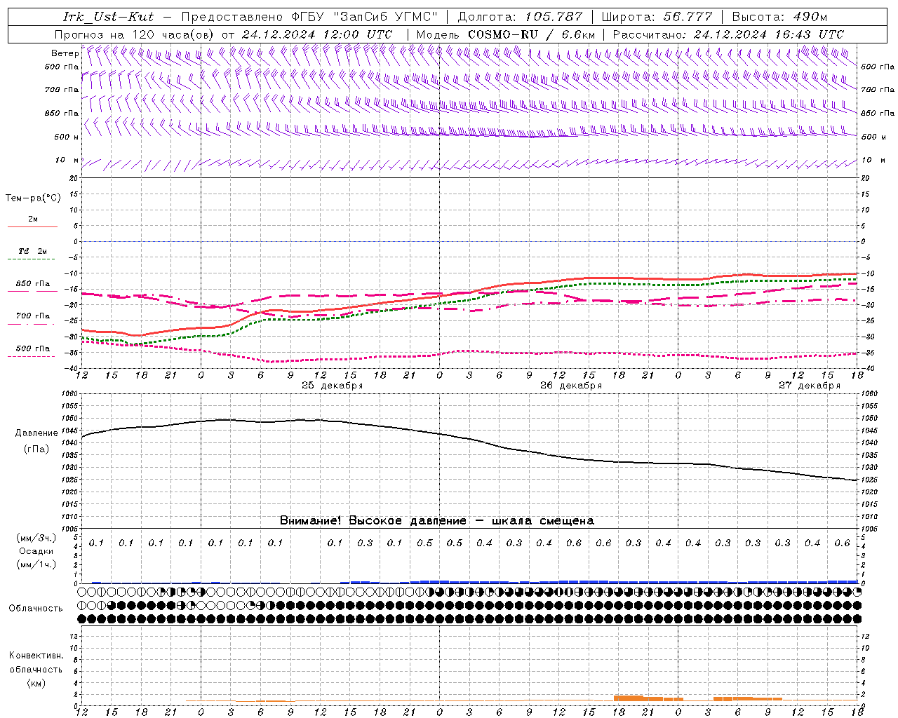
Task: Click the Конвективн. convective cloud label
Action: 36,656
